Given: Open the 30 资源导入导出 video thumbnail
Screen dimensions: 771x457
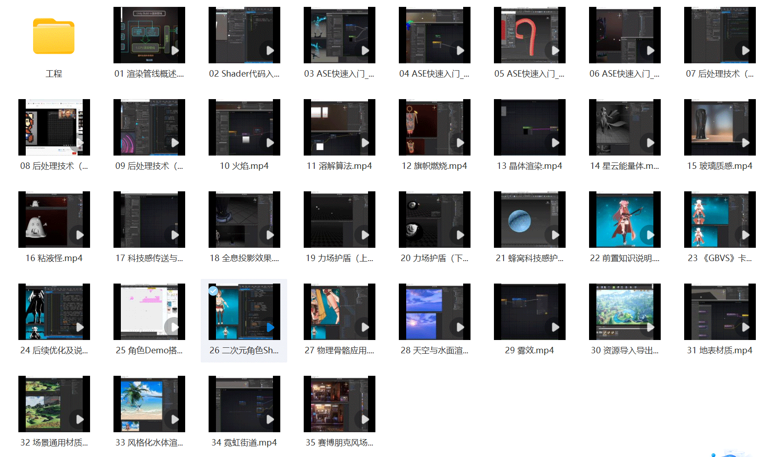Looking at the screenshot, I should 624,312.
